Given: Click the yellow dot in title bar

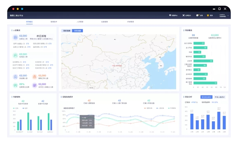Looking at the screenshot, I should [18, 9].
